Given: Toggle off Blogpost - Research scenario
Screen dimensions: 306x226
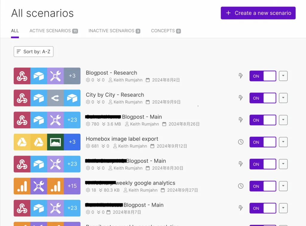Looking at the screenshot, I should coord(263,76).
